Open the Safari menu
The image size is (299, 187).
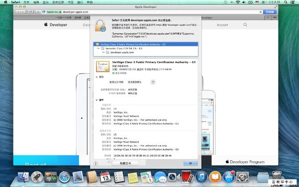click(x=15, y=2)
